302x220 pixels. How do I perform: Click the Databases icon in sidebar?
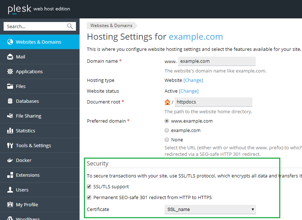10,101
